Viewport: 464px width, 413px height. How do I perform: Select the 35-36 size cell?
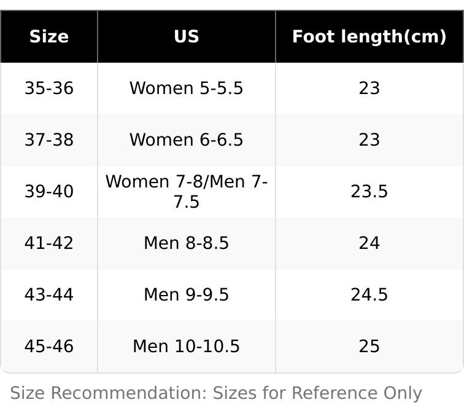pyautogui.click(x=49, y=88)
